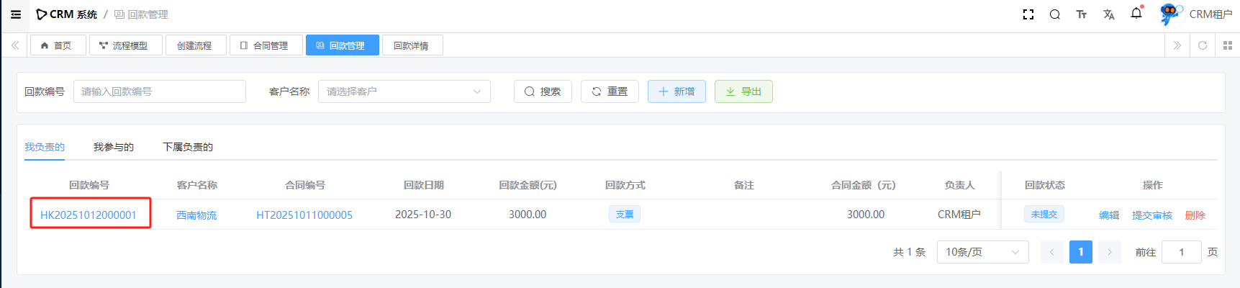Click the 新增 add button
Screen dimensions: 1240x288
676,91
